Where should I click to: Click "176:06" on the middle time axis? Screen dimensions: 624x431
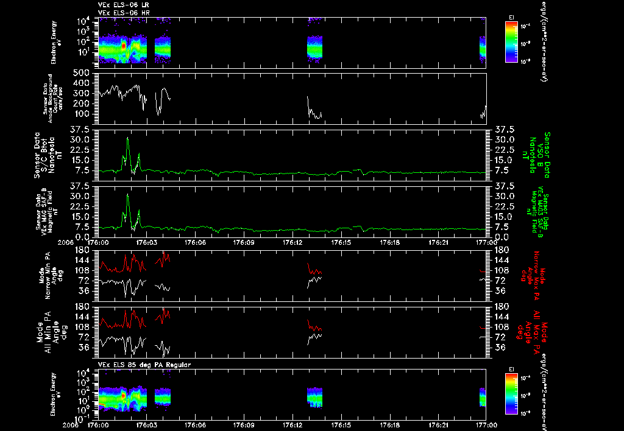[195, 242]
